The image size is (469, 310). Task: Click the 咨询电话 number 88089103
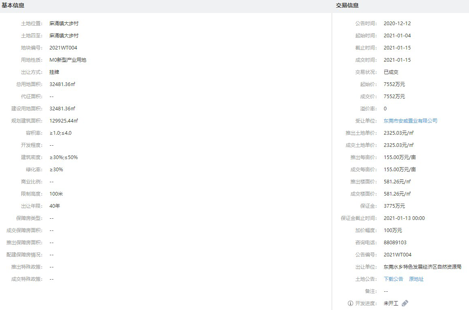[x=395, y=243]
